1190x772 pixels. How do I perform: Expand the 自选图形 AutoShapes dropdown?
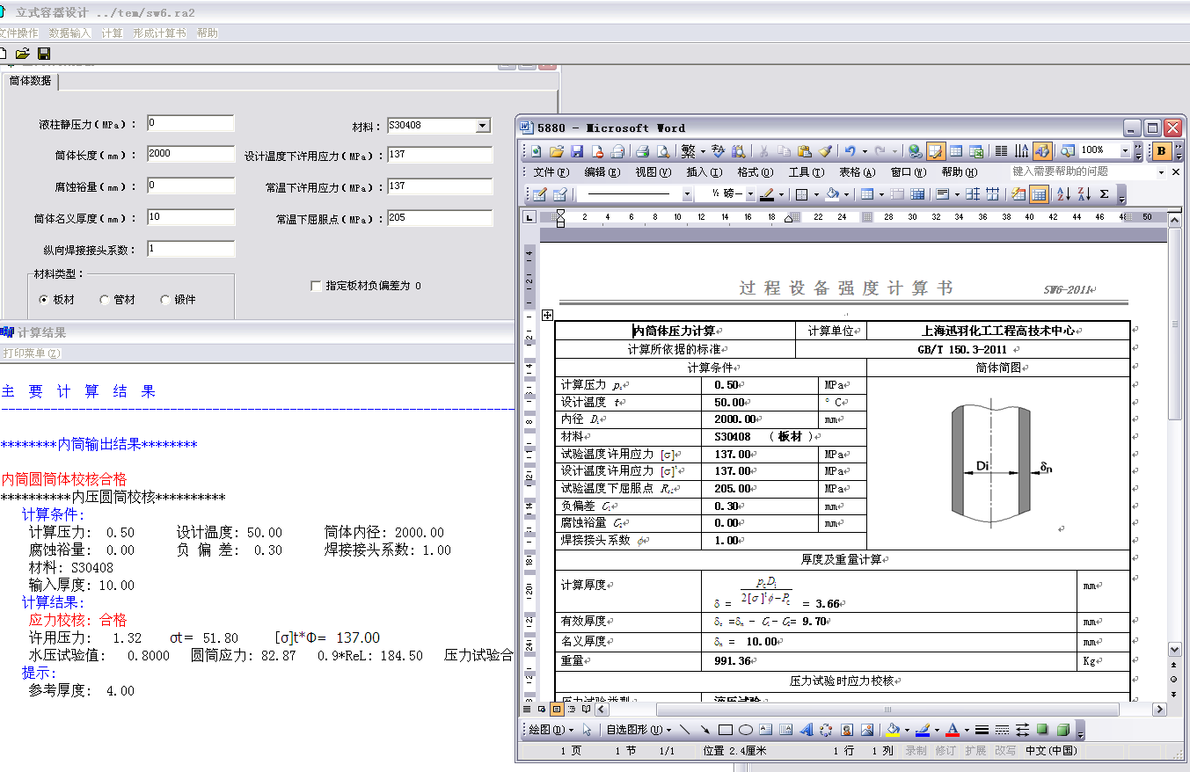pyautogui.click(x=668, y=729)
